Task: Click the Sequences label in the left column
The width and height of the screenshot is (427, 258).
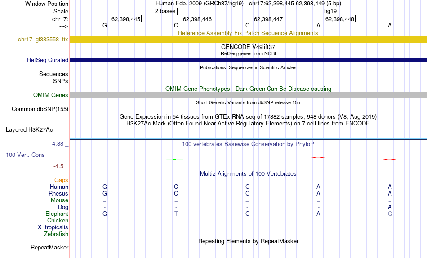Action: point(53,74)
